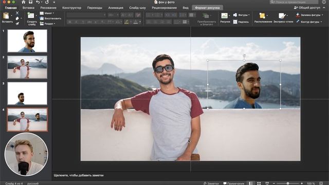
Task: Insert a text box with Надпись
Action: point(241,22)
